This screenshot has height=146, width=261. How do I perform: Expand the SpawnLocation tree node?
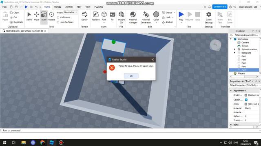(234, 49)
